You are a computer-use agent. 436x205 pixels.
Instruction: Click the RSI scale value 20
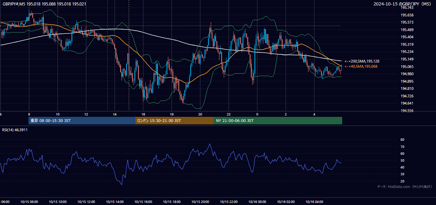402,181
